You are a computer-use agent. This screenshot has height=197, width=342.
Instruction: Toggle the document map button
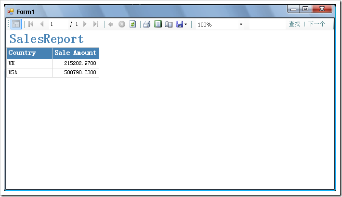(x=16, y=24)
